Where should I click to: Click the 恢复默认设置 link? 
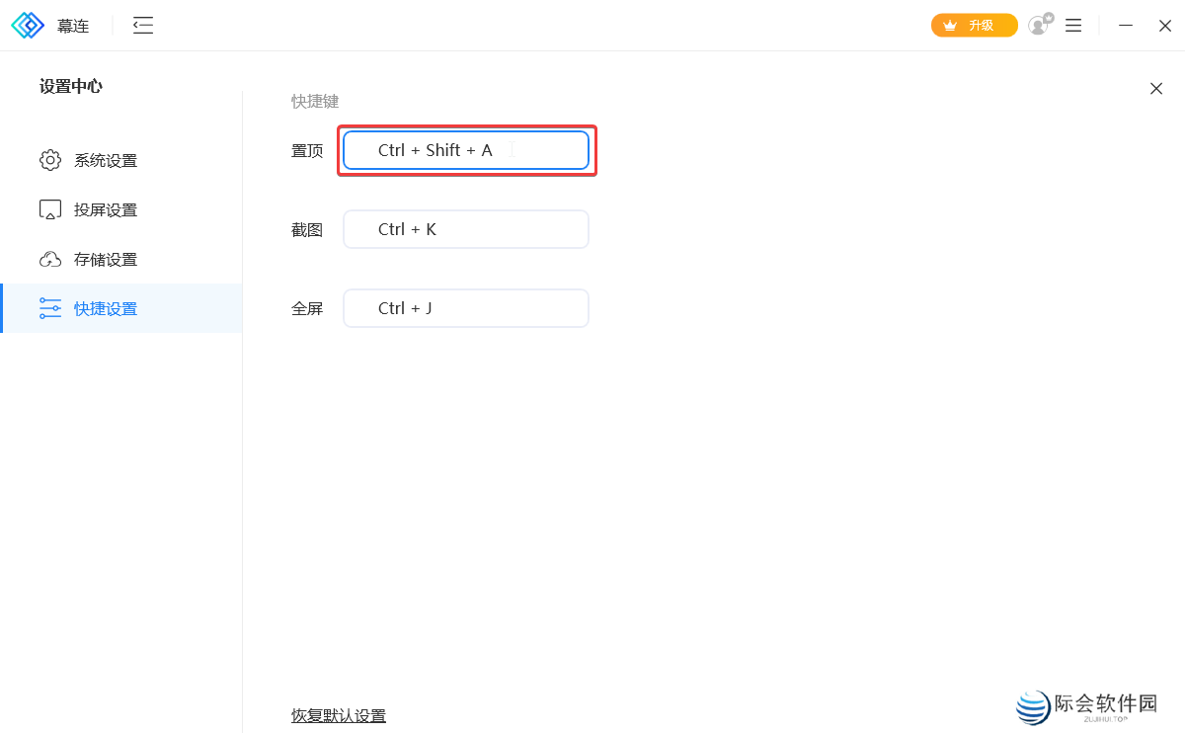coord(338,715)
